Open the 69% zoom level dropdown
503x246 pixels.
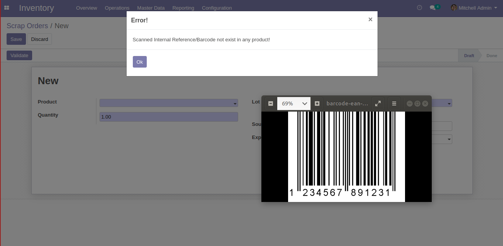point(294,103)
